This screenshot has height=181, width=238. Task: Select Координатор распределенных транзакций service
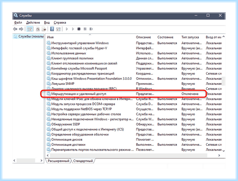pyautogui.click(x=83, y=74)
